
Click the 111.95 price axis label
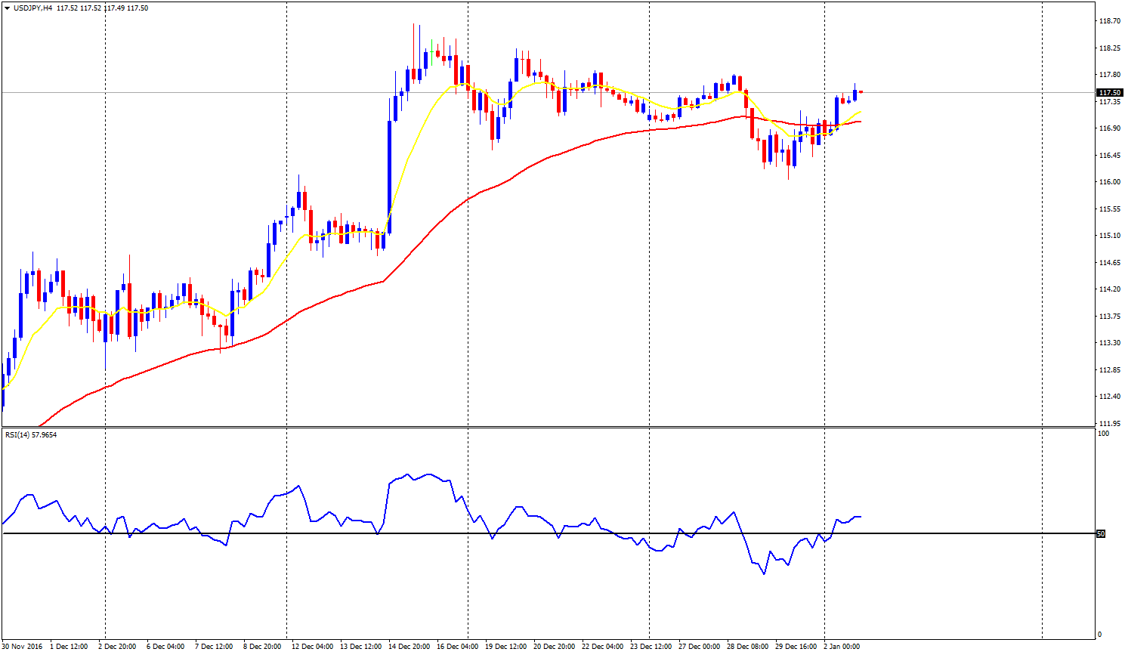(1110, 424)
